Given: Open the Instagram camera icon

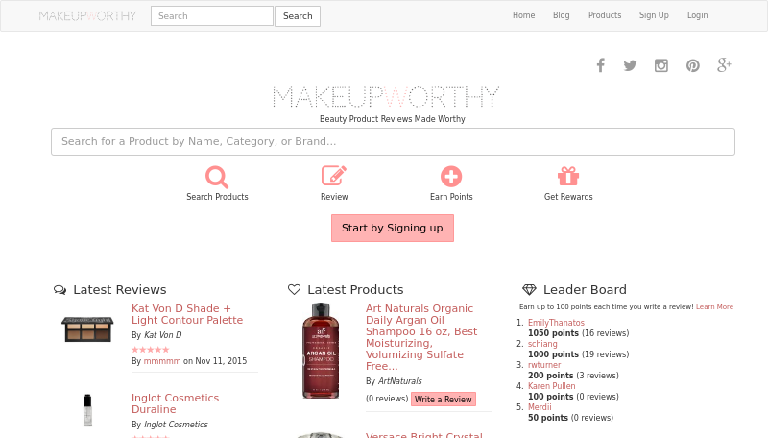Looking at the screenshot, I should [661, 65].
